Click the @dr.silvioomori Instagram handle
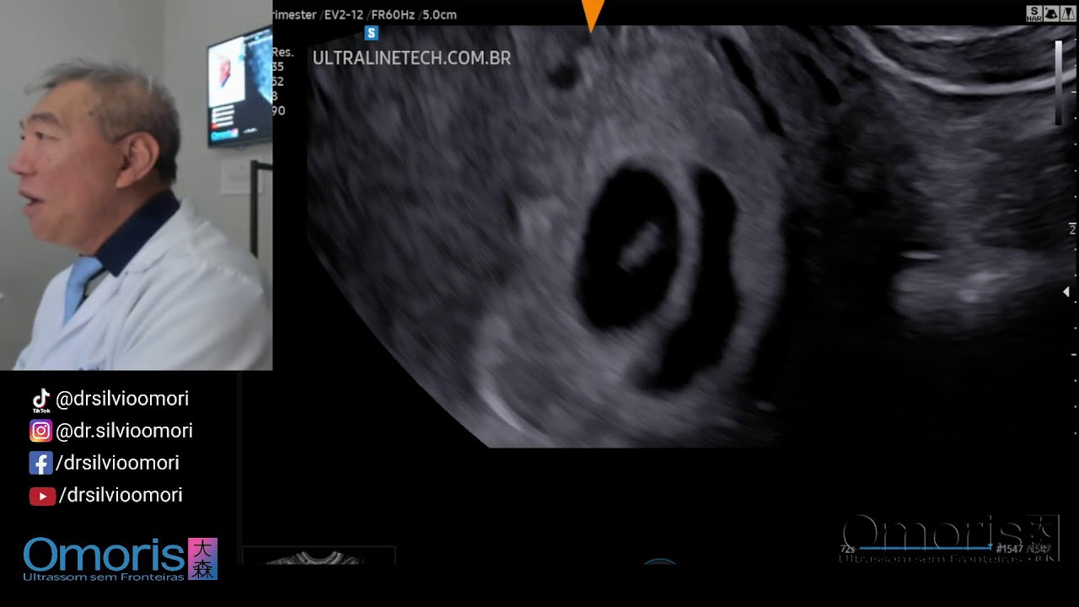Screen dimensions: 1079x607 click(x=124, y=431)
